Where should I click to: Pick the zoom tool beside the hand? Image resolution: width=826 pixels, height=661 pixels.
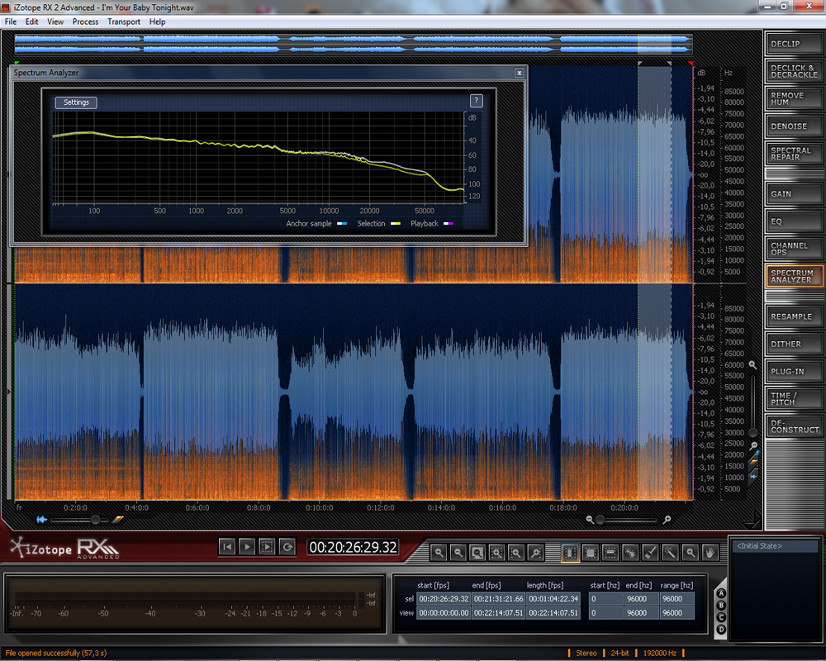click(690, 553)
